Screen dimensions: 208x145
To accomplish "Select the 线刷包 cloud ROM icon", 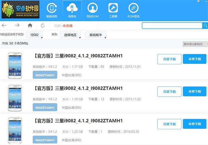I will click(x=71, y=9).
